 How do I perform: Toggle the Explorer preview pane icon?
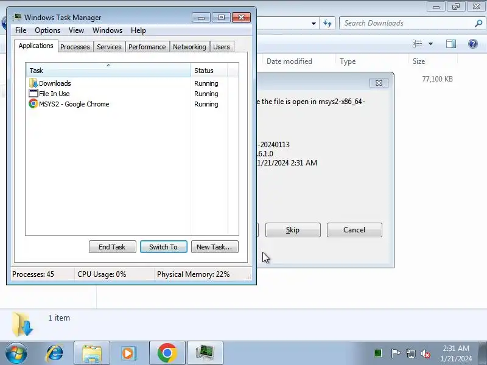pos(451,44)
